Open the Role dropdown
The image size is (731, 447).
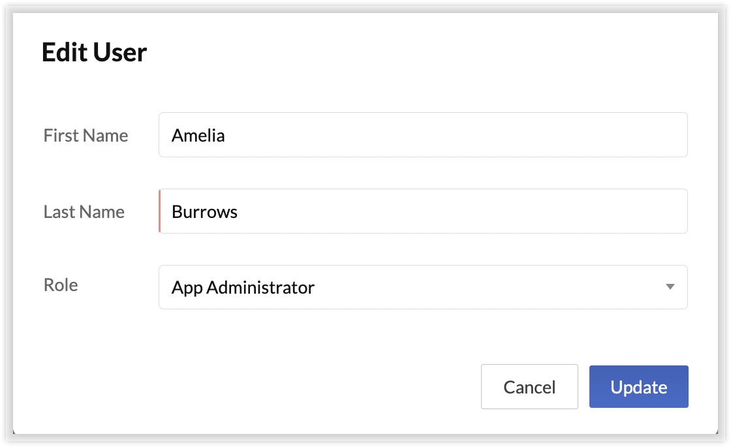[x=423, y=287]
